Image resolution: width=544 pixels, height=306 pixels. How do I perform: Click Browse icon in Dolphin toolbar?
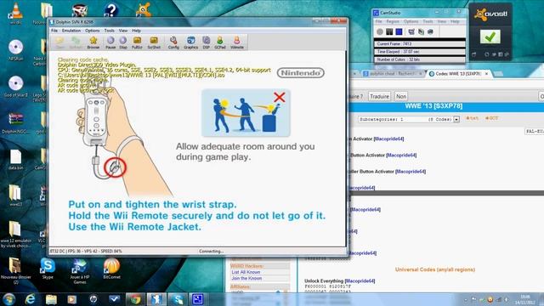93,42
